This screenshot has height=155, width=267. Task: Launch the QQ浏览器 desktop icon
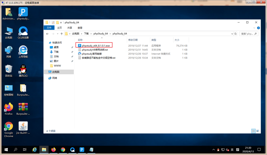pyautogui.click(x=23, y=33)
